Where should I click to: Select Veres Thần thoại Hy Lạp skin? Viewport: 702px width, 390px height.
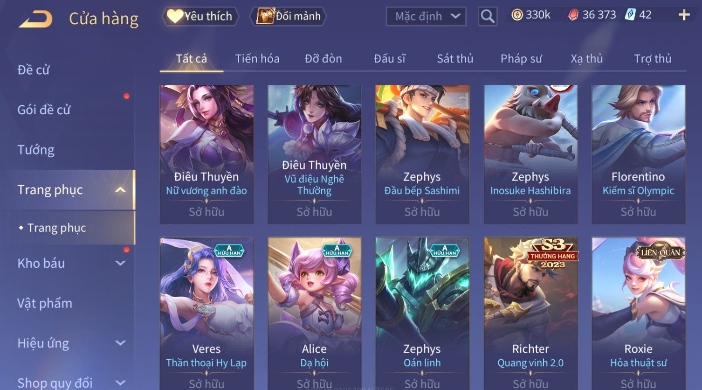click(206, 313)
